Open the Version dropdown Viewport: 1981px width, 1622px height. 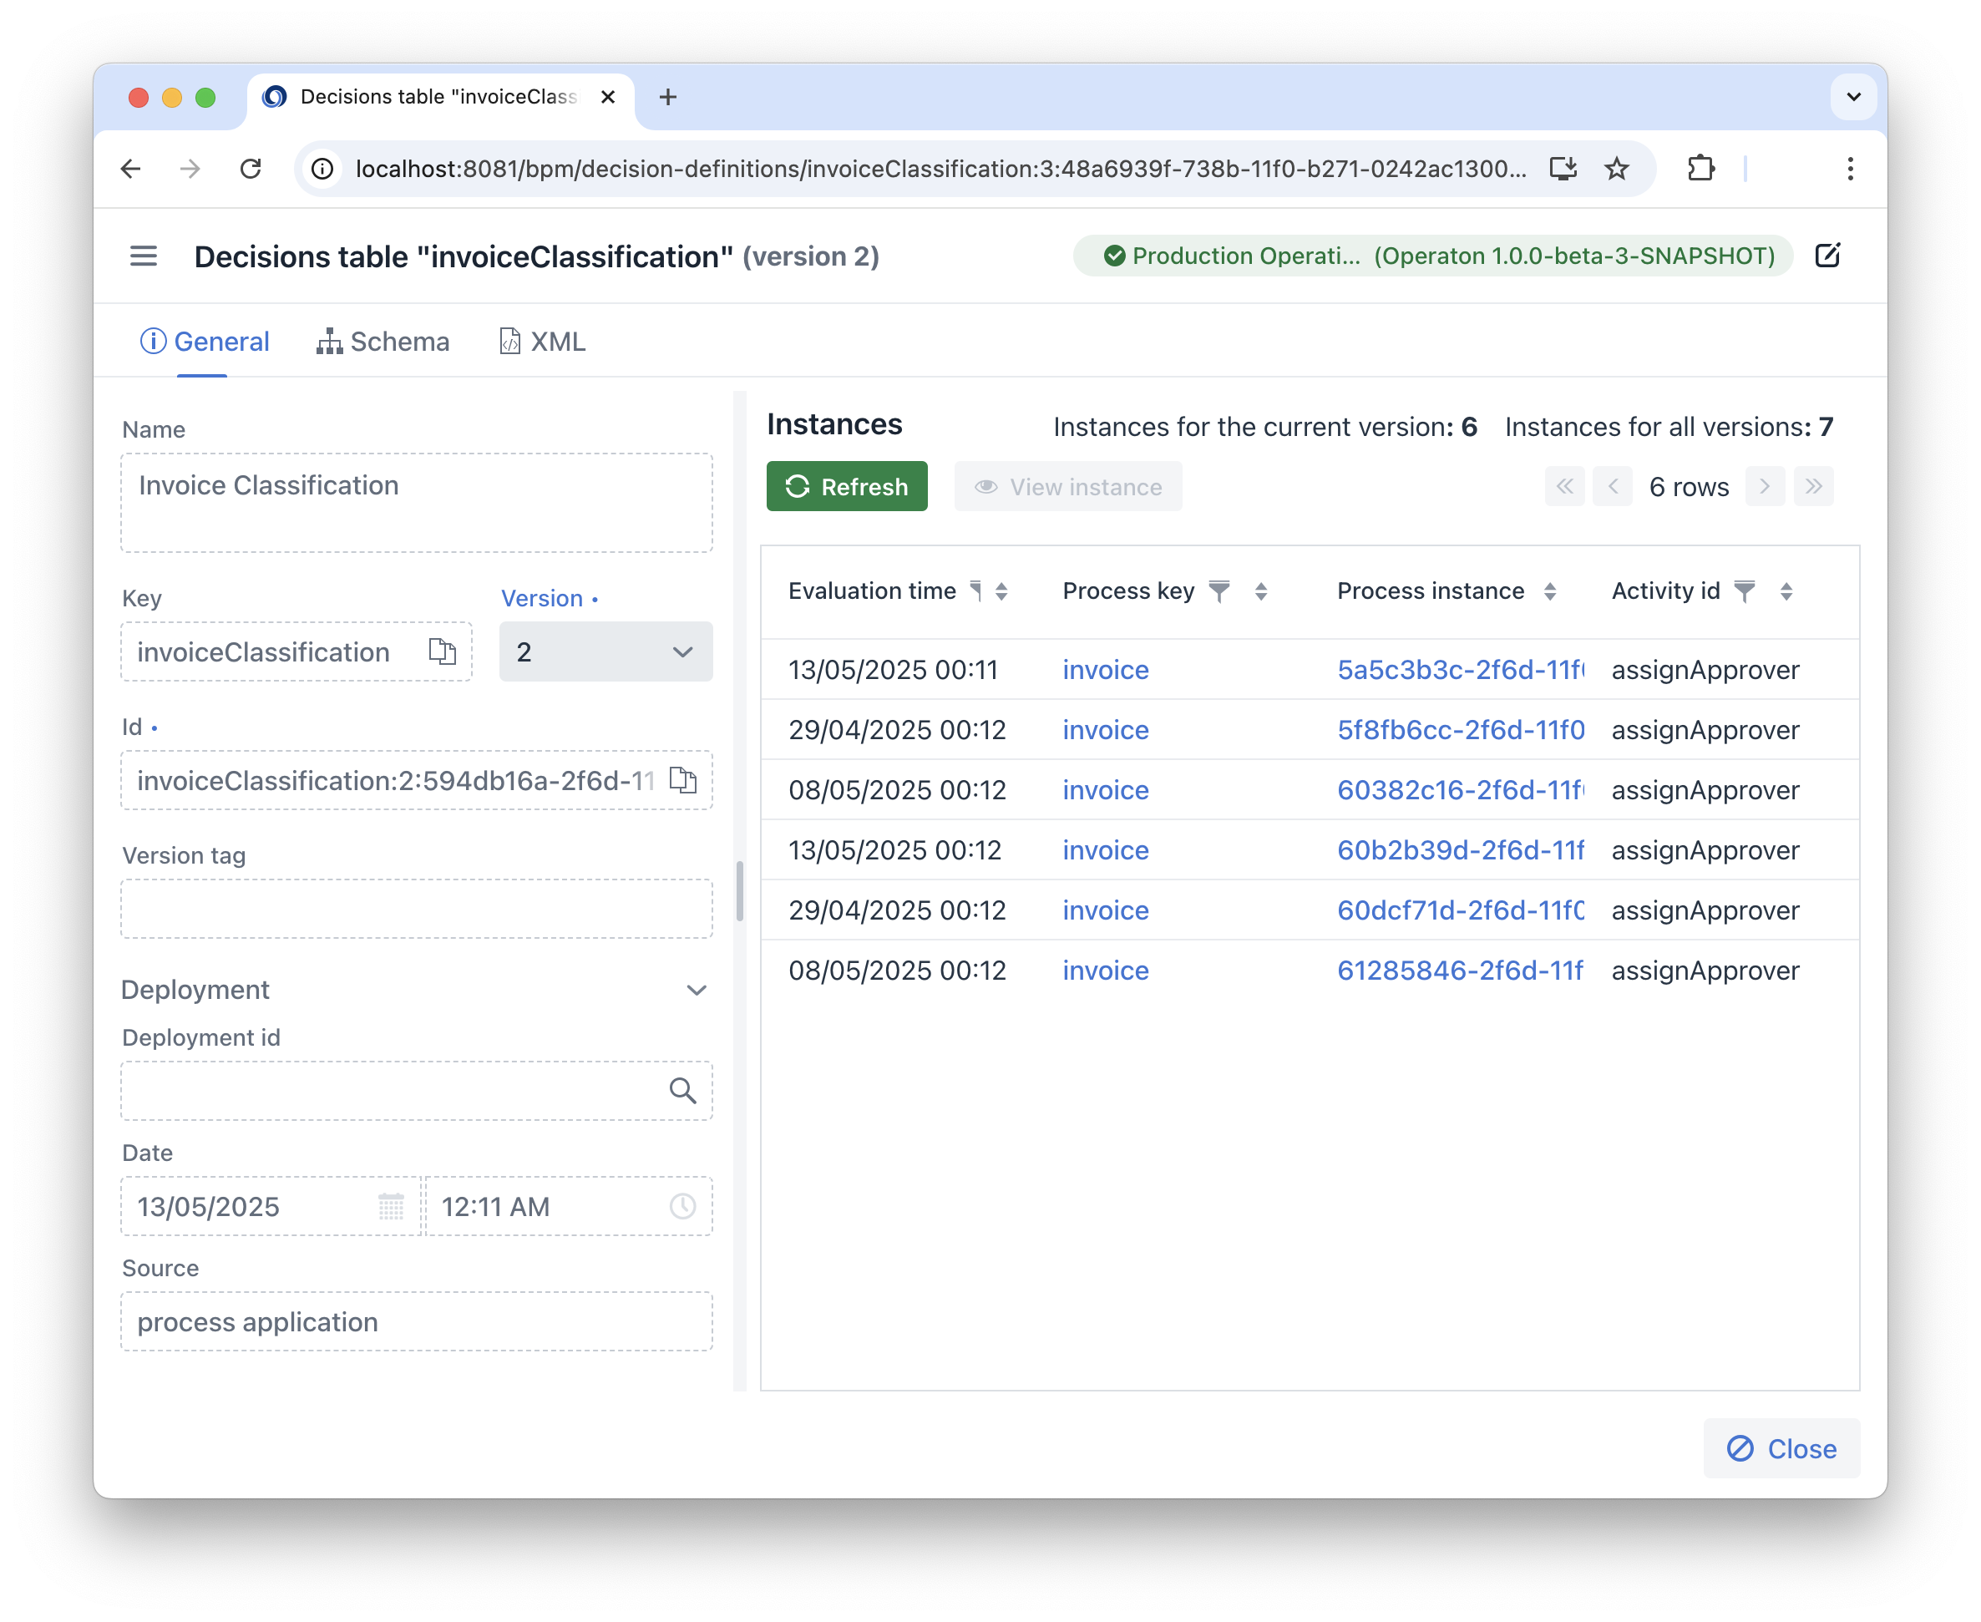point(605,651)
